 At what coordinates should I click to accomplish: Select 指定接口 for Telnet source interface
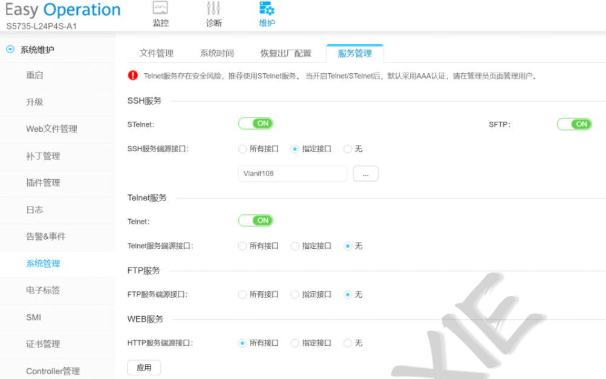(x=295, y=246)
